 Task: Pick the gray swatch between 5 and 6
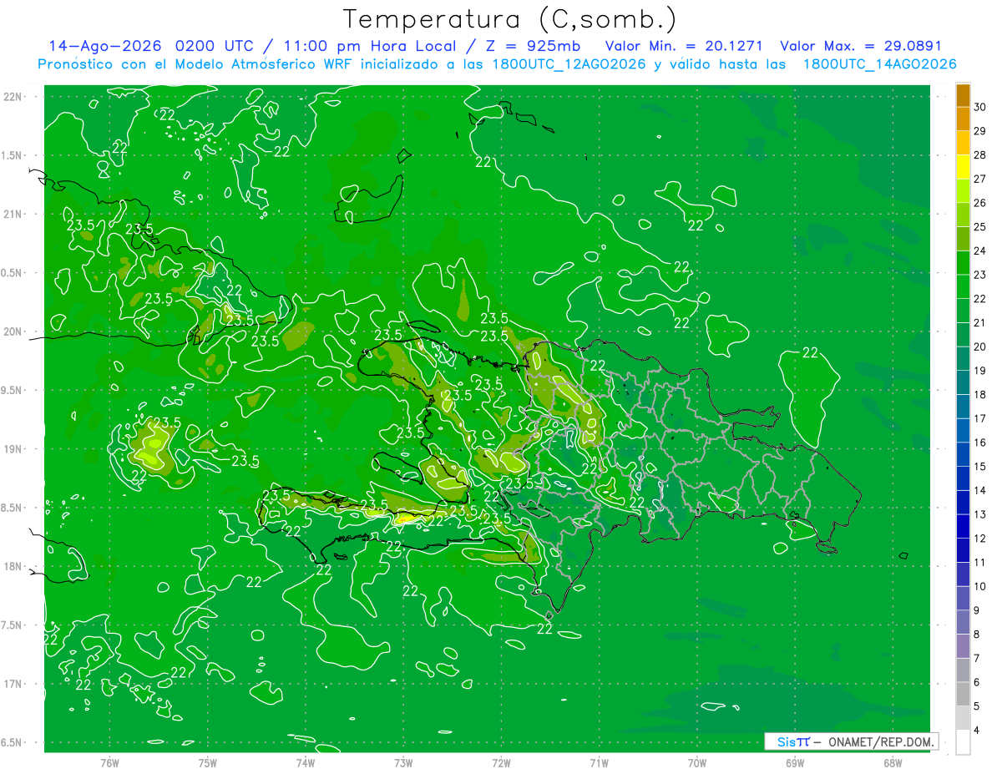coord(963,694)
